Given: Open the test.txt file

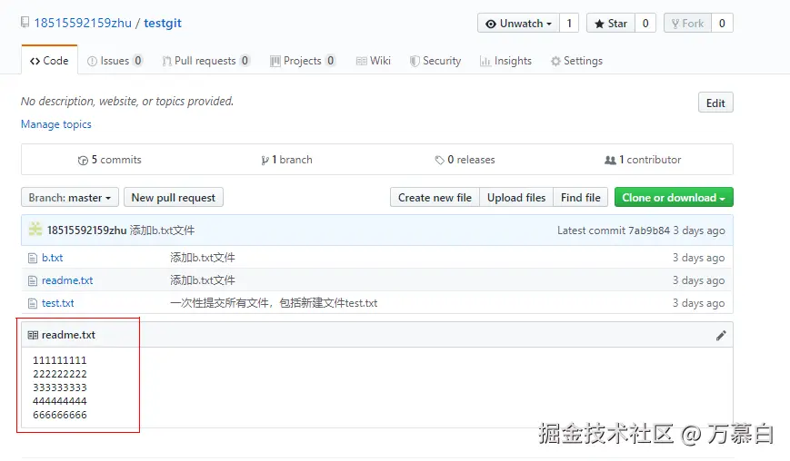Looking at the screenshot, I should pos(58,303).
